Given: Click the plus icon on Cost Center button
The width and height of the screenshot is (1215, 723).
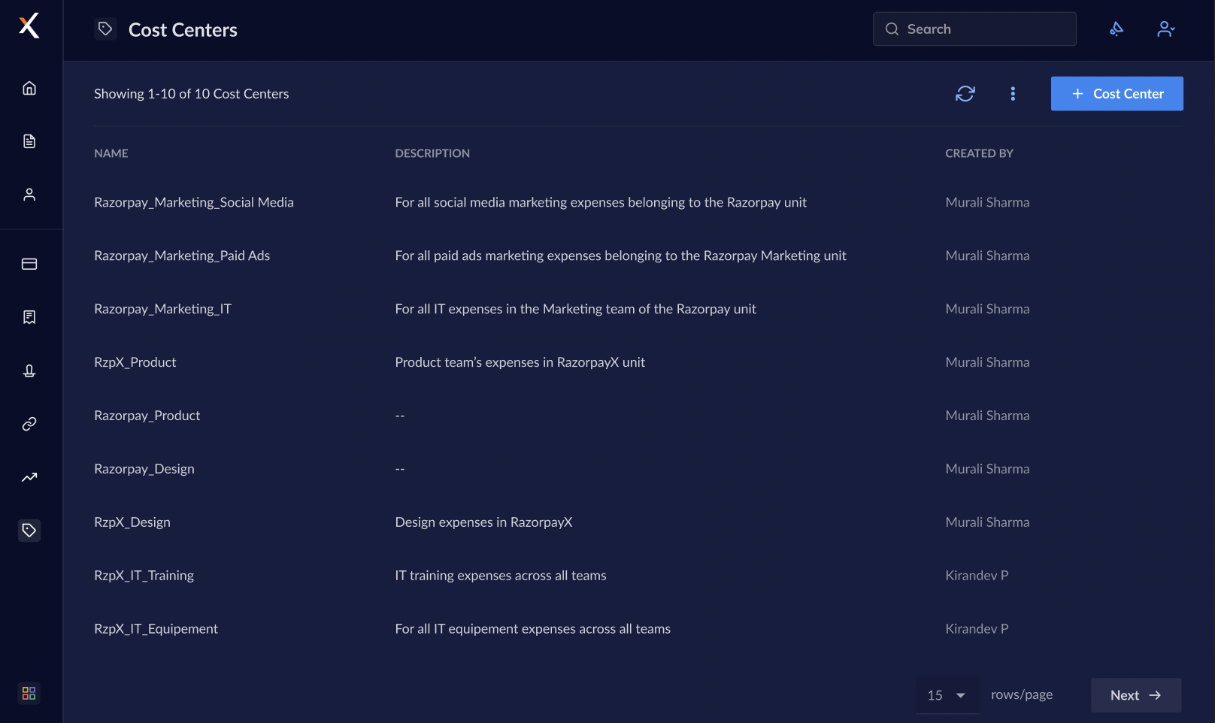Looking at the screenshot, I should pyautogui.click(x=1077, y=93).
